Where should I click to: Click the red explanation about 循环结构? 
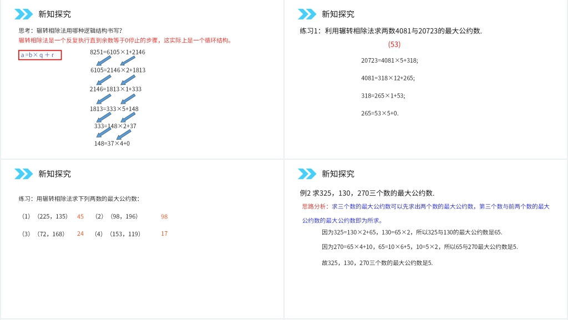[x=125, y=40]
